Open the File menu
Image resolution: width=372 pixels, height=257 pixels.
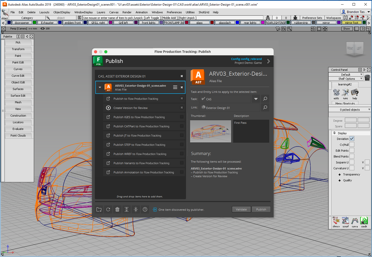(13, 12)
